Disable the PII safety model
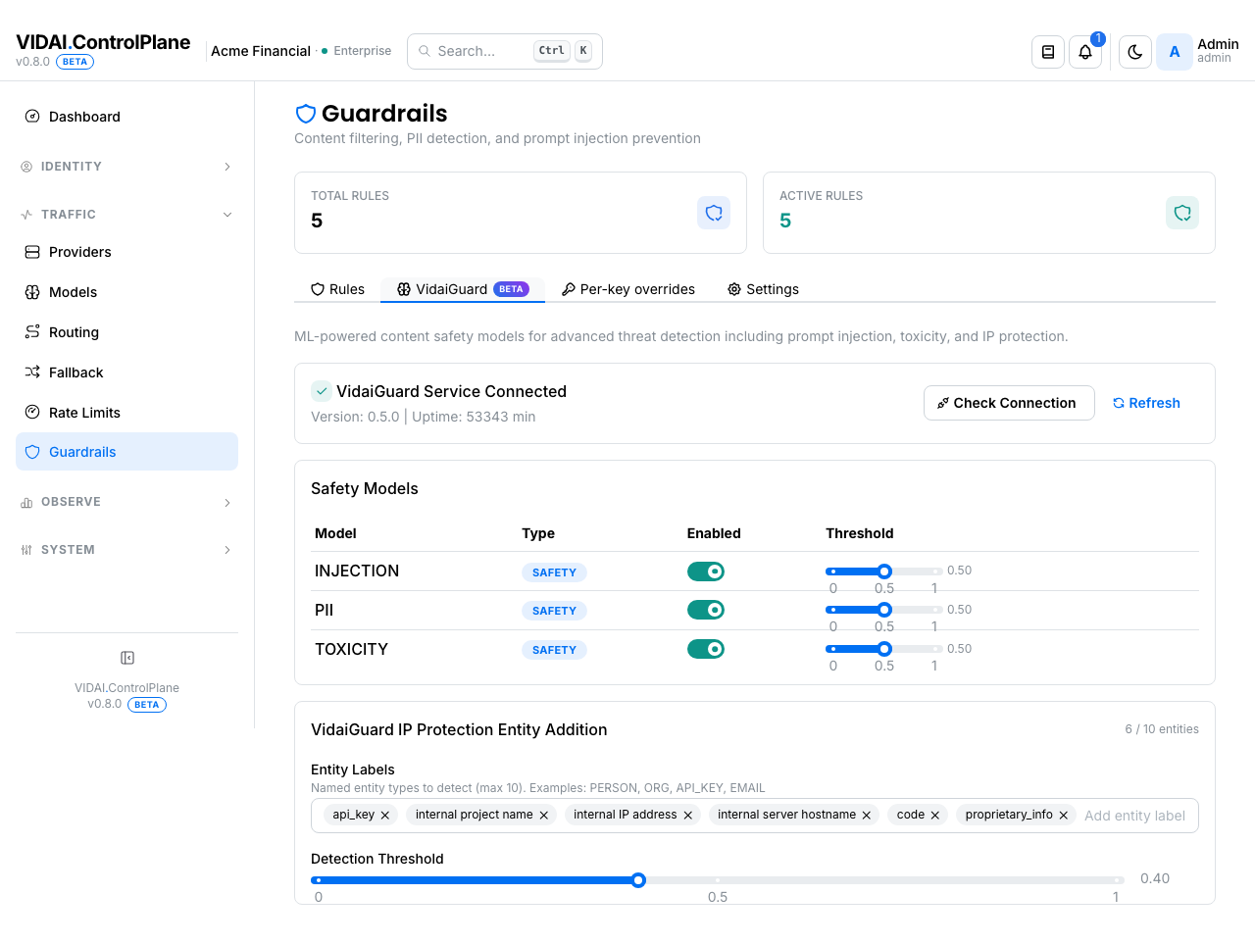Screen dimensions: 1255x944 [706, 610]
